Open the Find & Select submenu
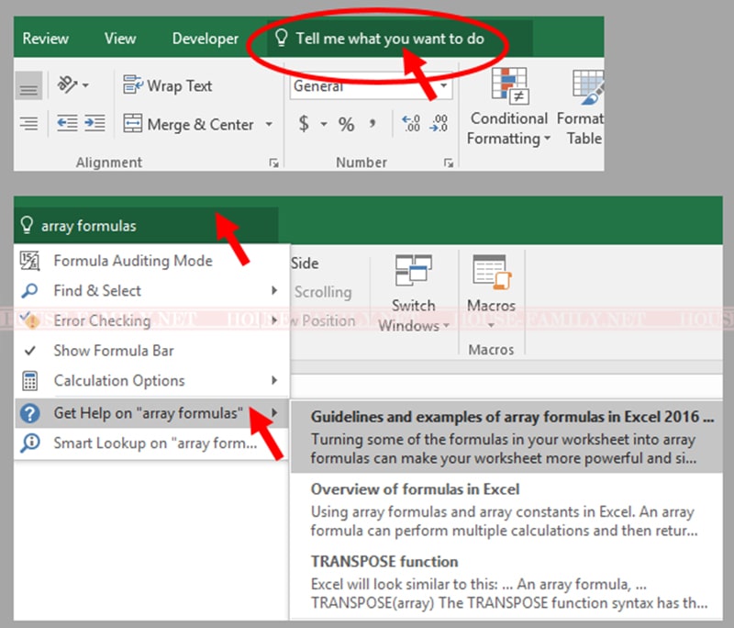The image size is (734, 628). coord(150,290)
